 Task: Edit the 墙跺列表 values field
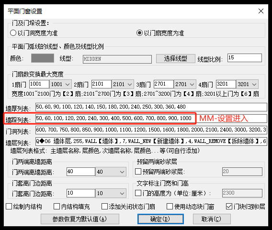pyautogui.click(x=151, y=119)
